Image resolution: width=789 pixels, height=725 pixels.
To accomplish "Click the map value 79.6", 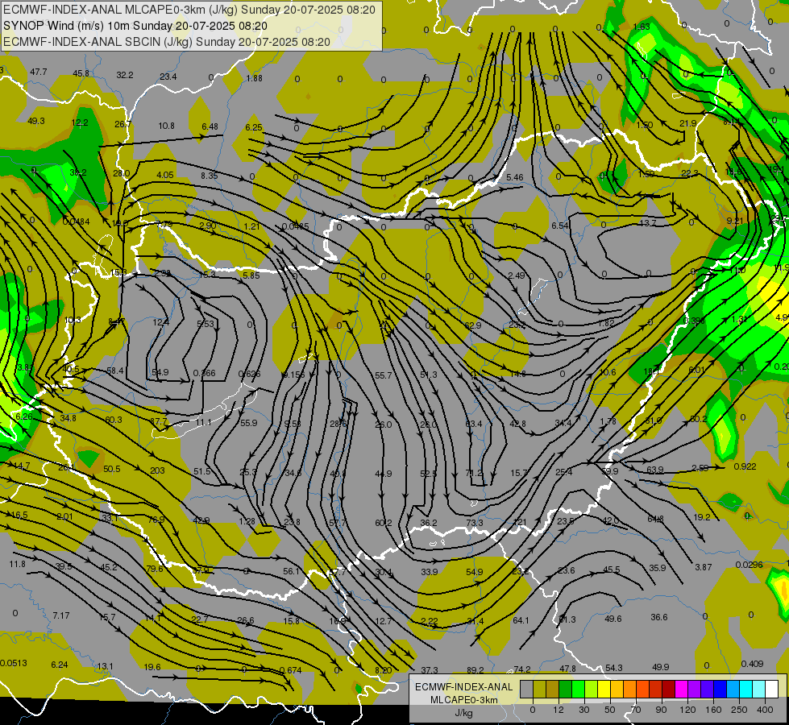I will pos(155,569).
